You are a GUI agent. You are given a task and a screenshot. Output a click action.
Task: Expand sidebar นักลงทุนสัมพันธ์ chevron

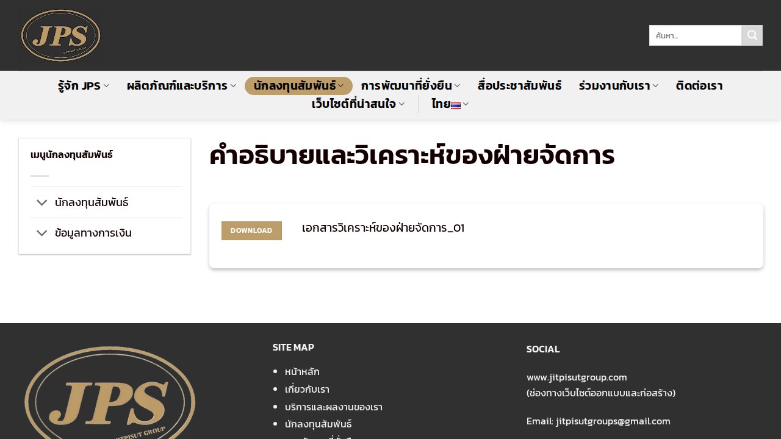click(x=41, y=202)
